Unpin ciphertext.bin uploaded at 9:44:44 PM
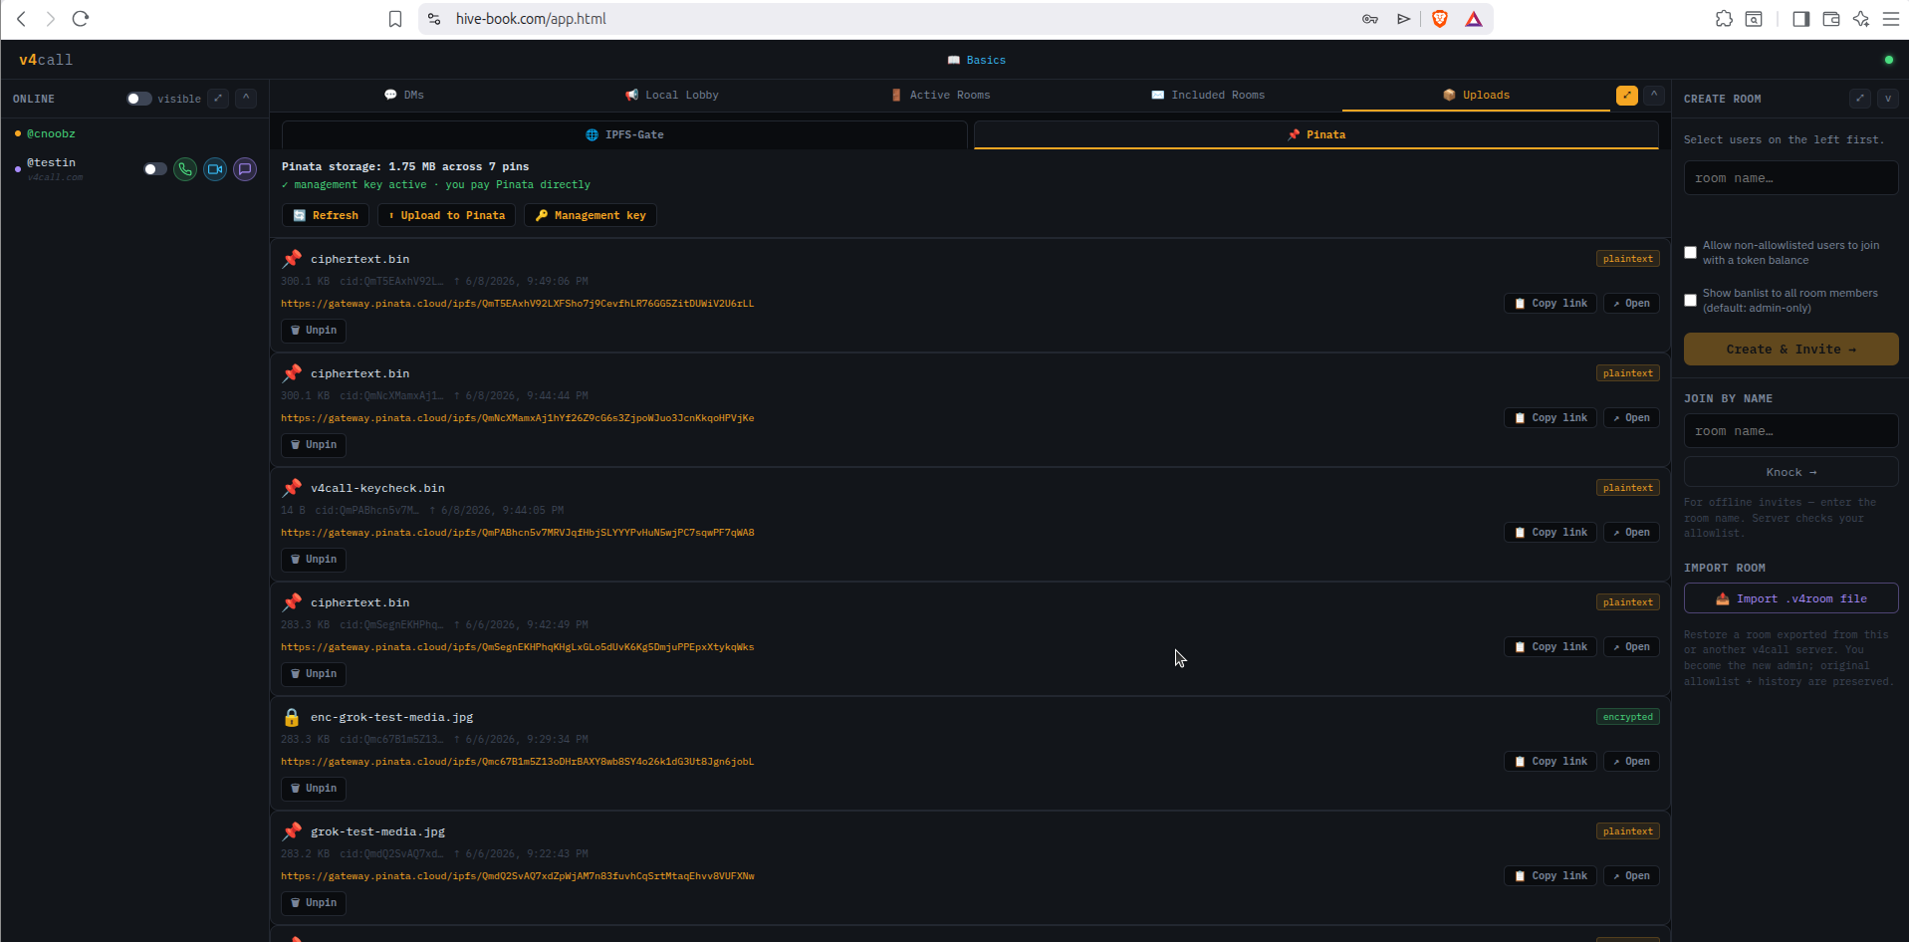The image size is (1909, 942). pyautogui.click(x=314, y=445)
